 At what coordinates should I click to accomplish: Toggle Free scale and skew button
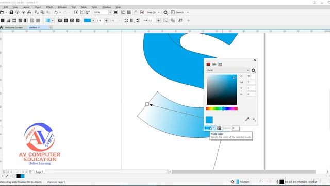[x=166, y=20]
